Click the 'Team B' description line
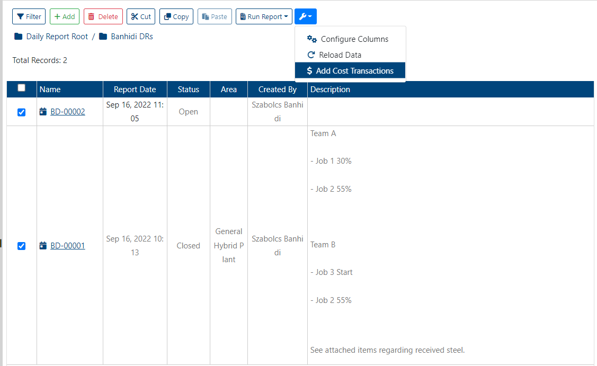 323,245
